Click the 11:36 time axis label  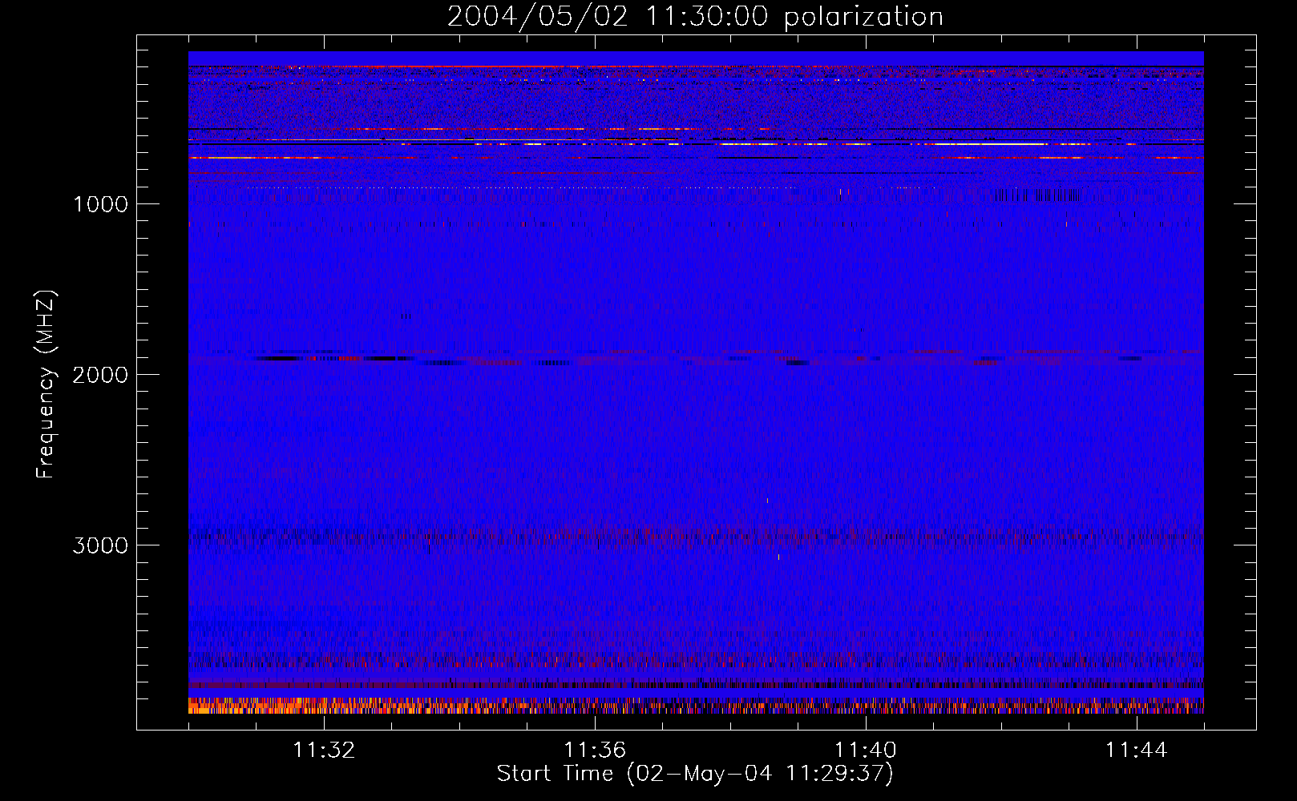[595, 751]
